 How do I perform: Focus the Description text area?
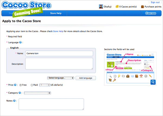[x=59, y=64]
